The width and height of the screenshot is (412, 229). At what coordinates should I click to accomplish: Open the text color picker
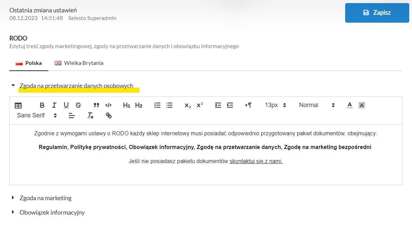click(350, 105)
